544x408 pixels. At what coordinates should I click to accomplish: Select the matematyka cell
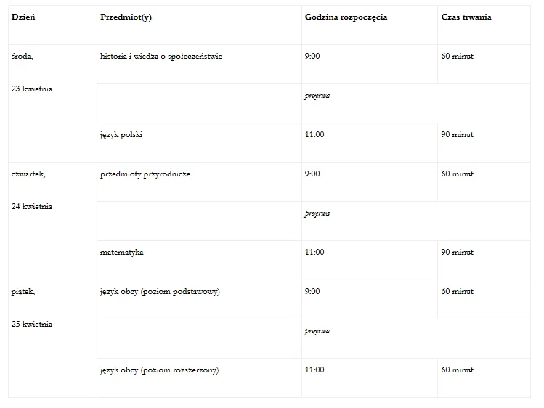[x=199, y=260]
